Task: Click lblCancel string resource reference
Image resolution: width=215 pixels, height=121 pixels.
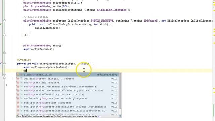Action: (x=150, y=21)
